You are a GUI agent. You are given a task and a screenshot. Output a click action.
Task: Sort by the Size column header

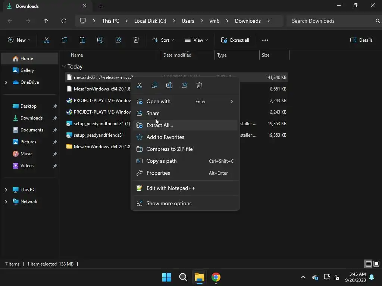tap(274, 55)
